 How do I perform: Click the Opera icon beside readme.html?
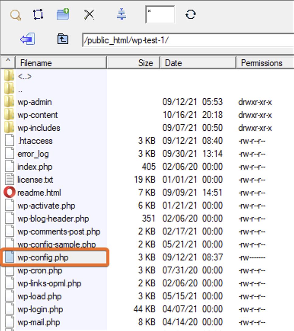click(x=9, y=192)
